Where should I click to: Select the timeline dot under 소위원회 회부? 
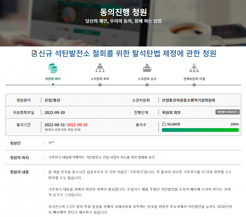(100, 85)
